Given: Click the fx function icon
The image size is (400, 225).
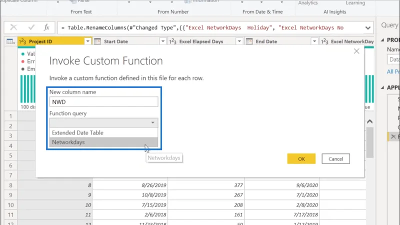Looking at the screenshot, I should (x=46, y=27).
